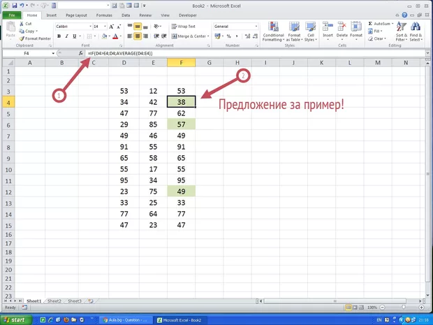Toggle Align Text Left
Viewport: 433px width, 325px height.
(129, 36)
